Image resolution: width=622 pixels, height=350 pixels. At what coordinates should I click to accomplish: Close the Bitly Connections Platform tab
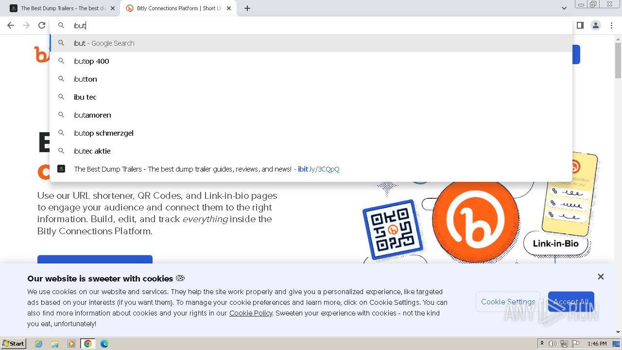229,8
